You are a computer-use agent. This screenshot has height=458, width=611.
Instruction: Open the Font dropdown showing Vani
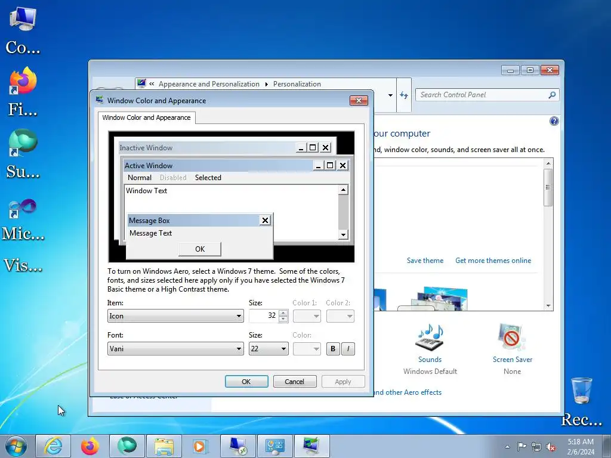[x=175, y=348]
